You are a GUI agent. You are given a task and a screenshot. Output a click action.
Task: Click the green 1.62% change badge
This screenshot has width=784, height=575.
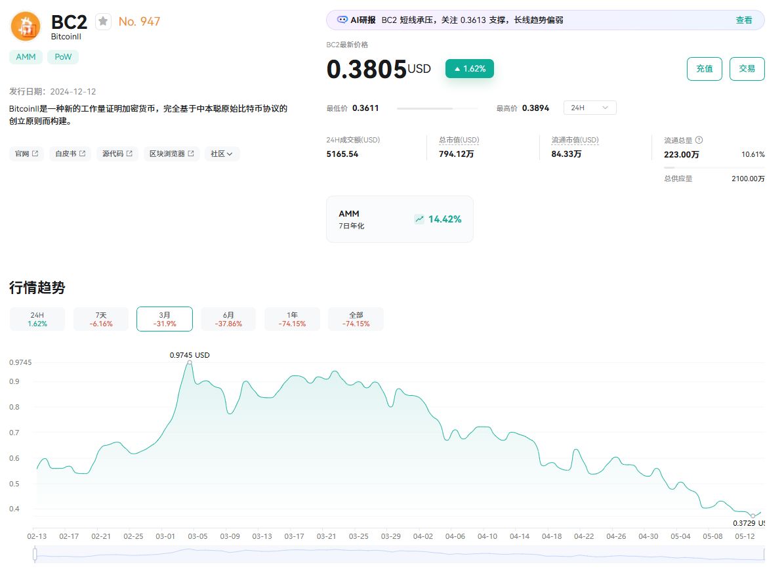[x=470, y=68]
